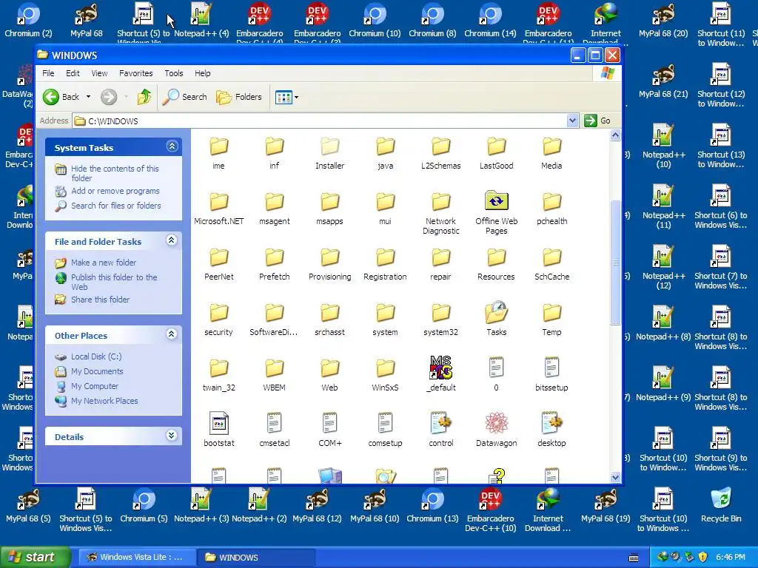Collapse the Other Places panel
This screenshot has width=758, height=568.
172,334
